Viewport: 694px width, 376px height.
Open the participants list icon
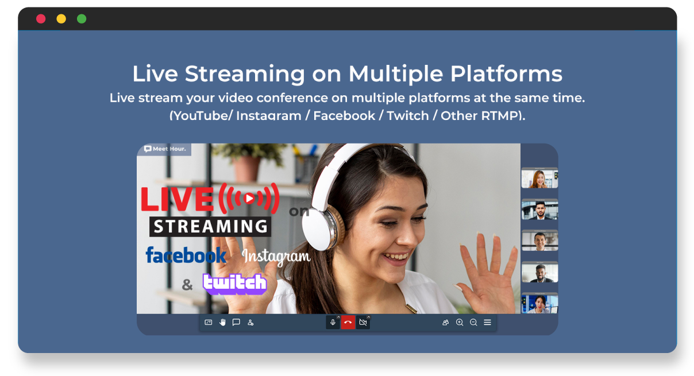(x=445, y=323)
